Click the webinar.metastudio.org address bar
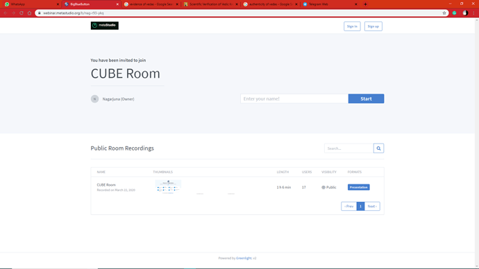Image resolution: width=479 pixels, height=269 pixels. [242, 13]
